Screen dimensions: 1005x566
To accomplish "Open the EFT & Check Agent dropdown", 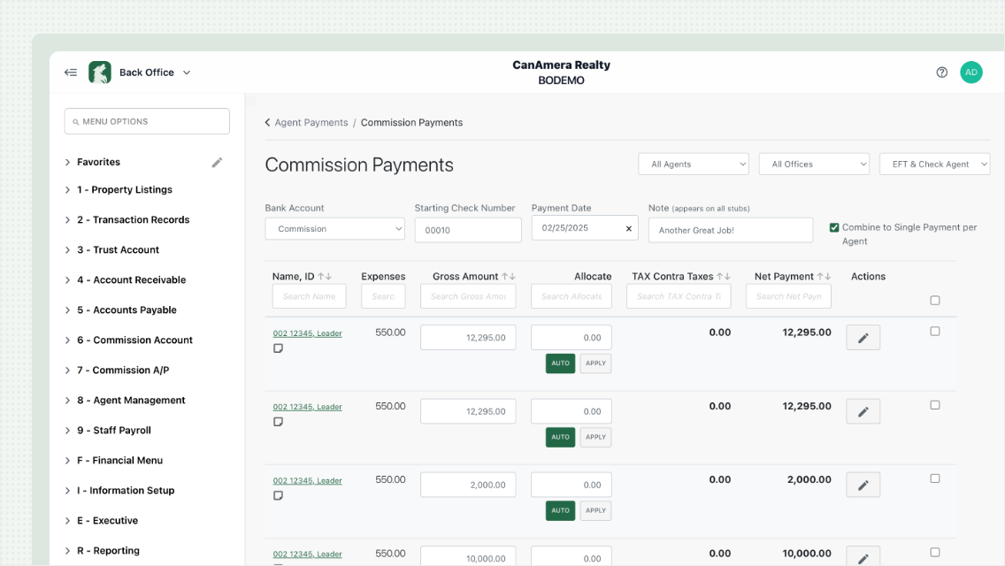I will click(934, 164).
